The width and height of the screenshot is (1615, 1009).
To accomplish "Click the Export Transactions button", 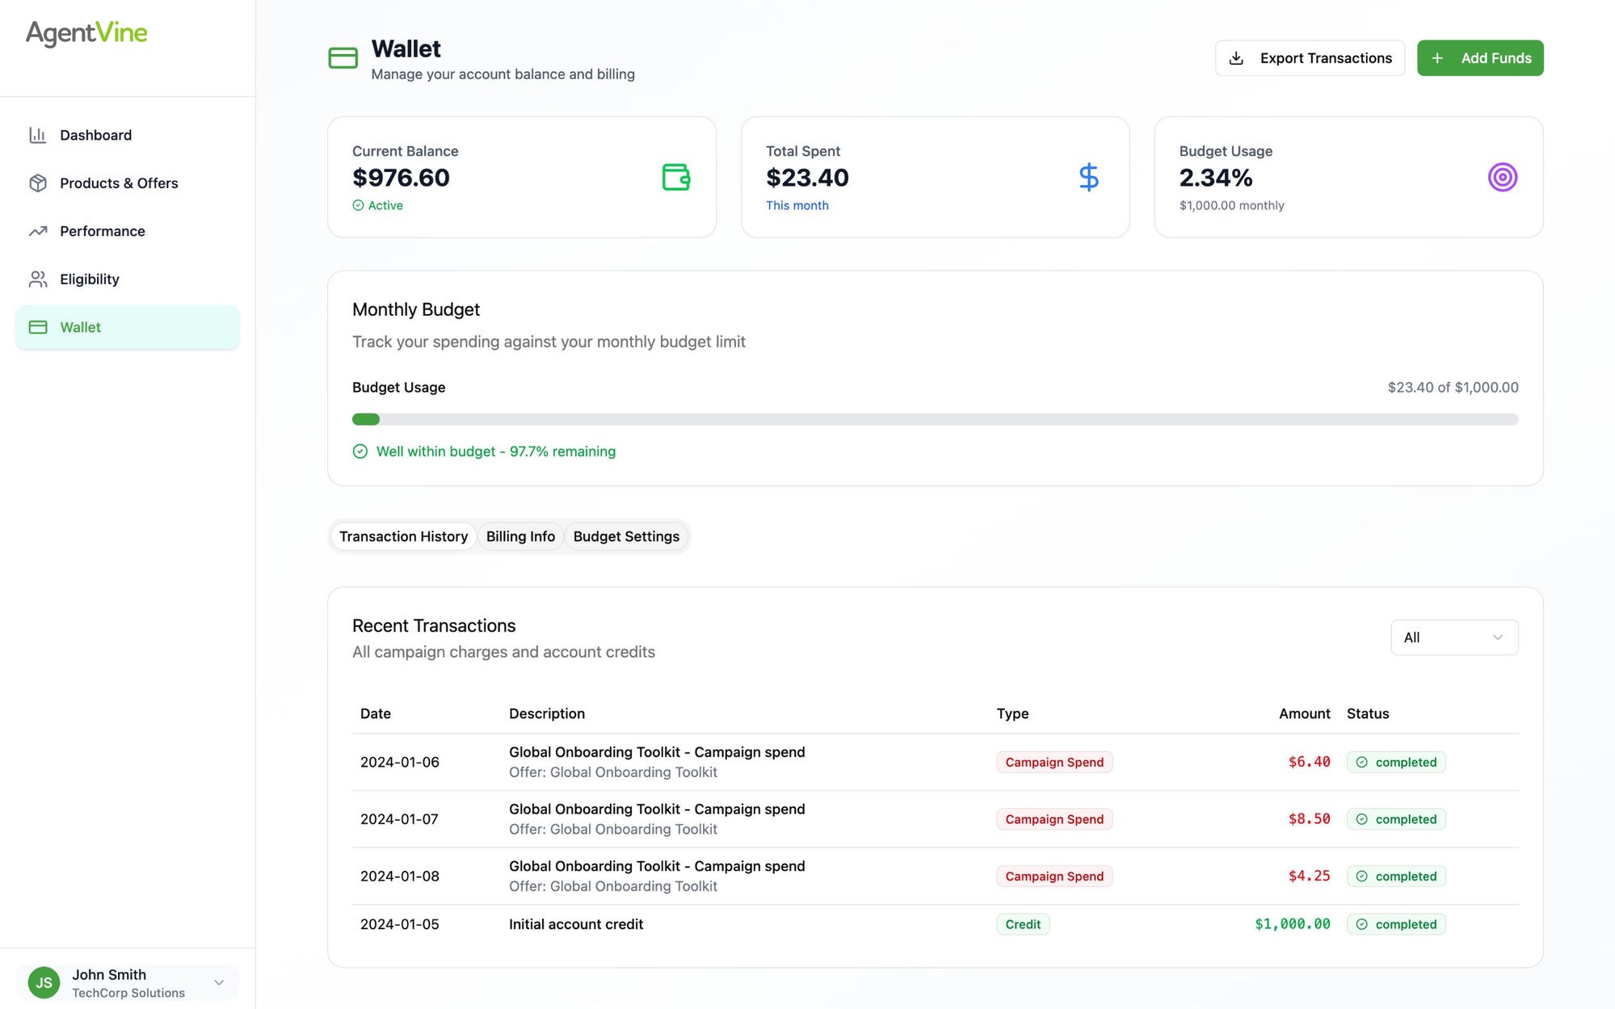I will [x=1310, y=58].
